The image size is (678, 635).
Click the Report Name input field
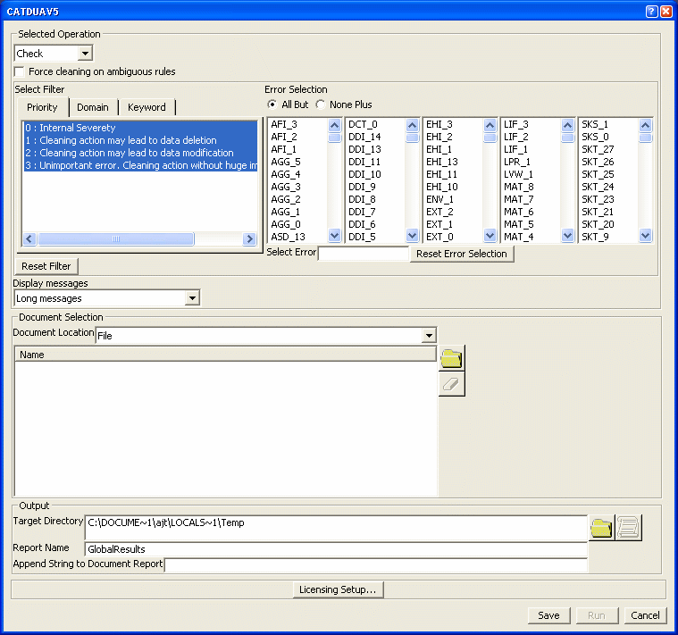(335, 548)
